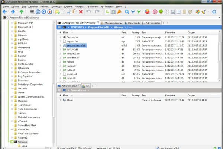Open Find Files with magnifier icon
Screen dimensions: 223x149
pyautogui.click(x=127, y=12)
